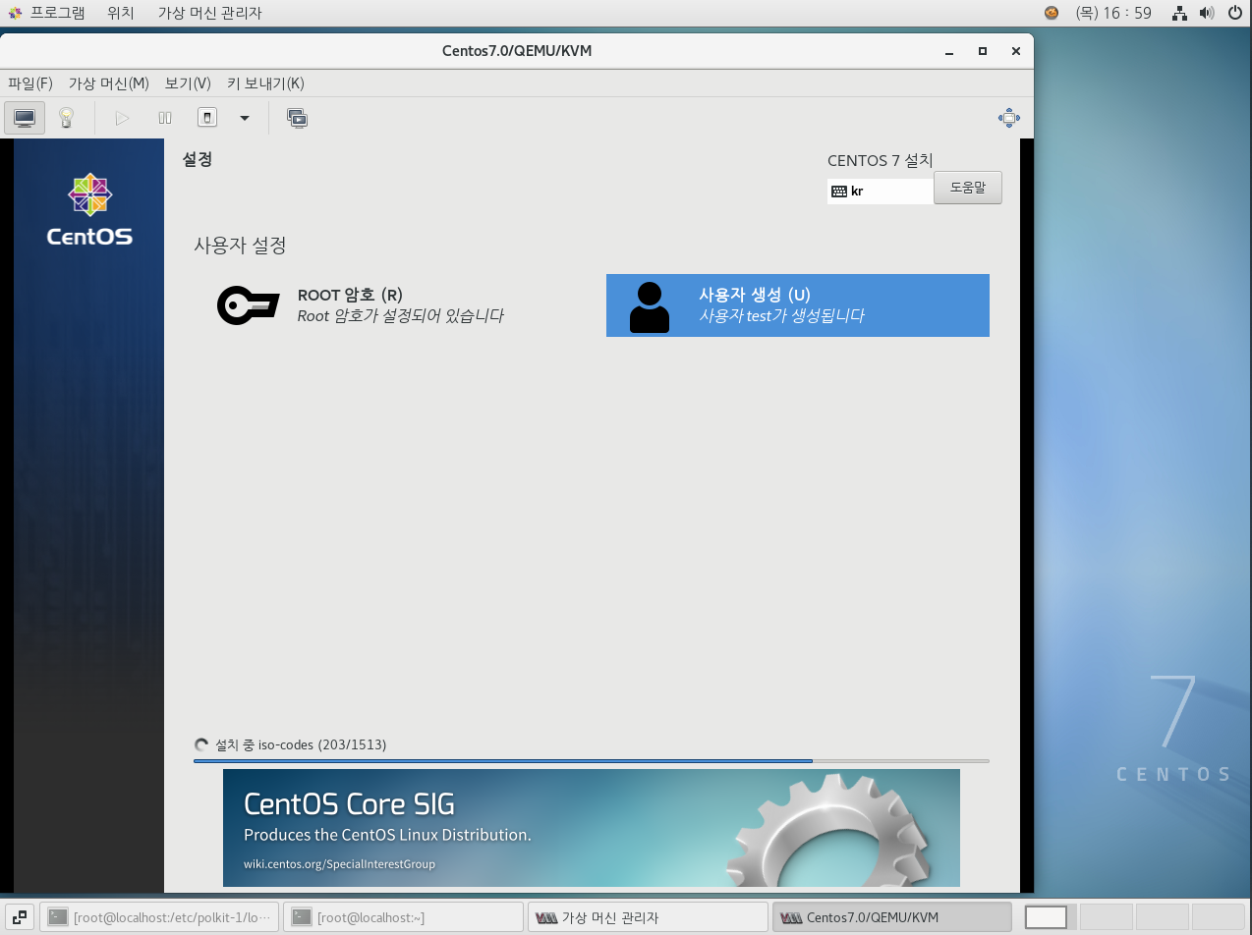Pause the virtual machine

tap(165, 118)
